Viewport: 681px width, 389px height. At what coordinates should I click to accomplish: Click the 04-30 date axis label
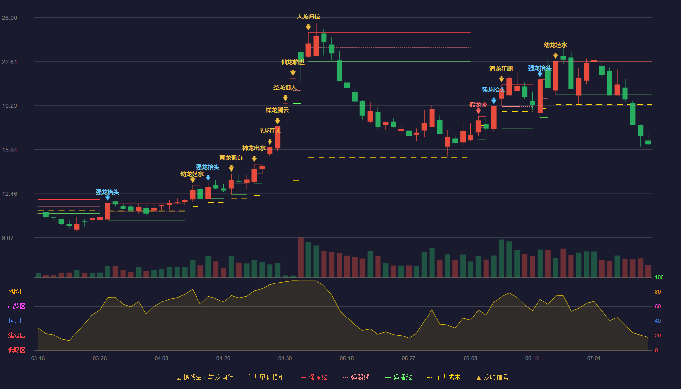coord(285,358)
